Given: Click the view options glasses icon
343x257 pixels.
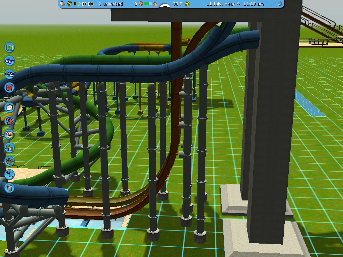Looking at the screenshot, I should pos(10,61).
